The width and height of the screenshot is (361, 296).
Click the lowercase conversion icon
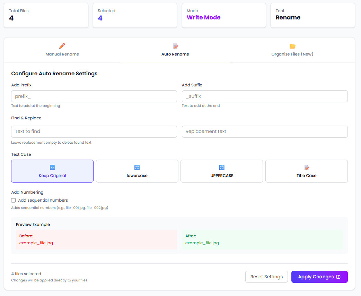tap(137, 167)
